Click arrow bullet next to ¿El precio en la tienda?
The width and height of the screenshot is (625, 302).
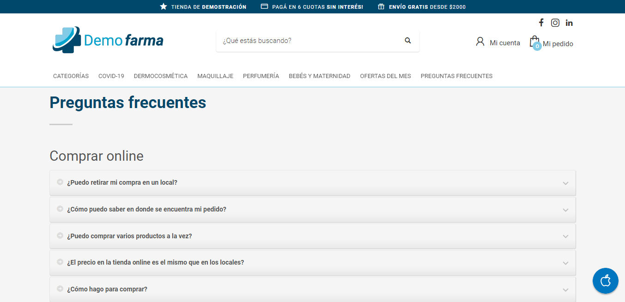click(60, 262)
